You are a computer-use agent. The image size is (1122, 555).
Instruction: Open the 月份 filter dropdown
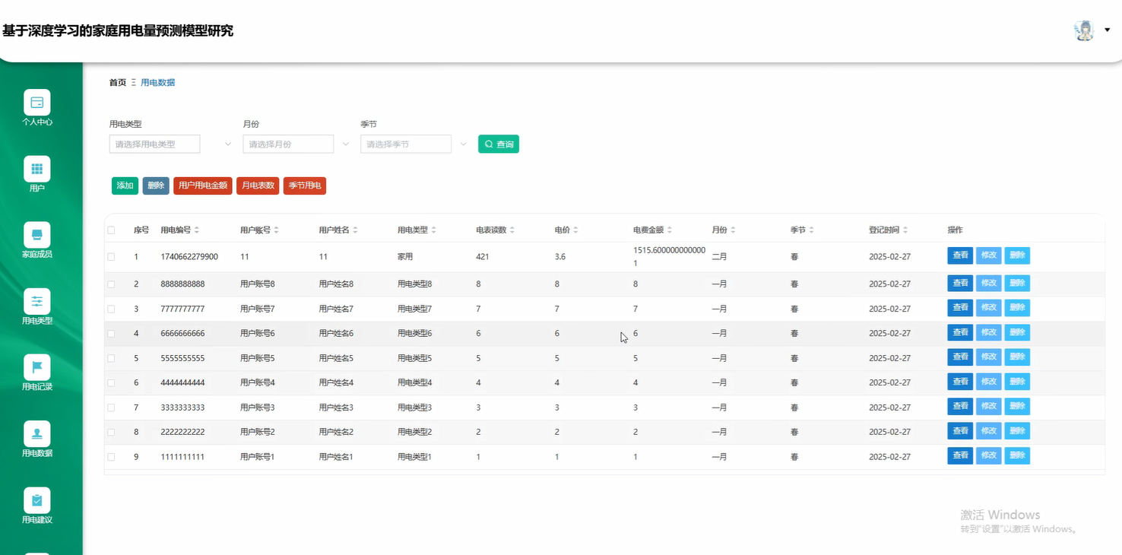click(x=288, y=144)
